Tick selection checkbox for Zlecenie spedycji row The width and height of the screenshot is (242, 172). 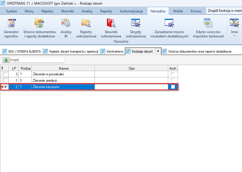(x=5, y=81)
